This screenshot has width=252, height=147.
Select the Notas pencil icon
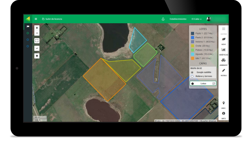pos(223,71)
